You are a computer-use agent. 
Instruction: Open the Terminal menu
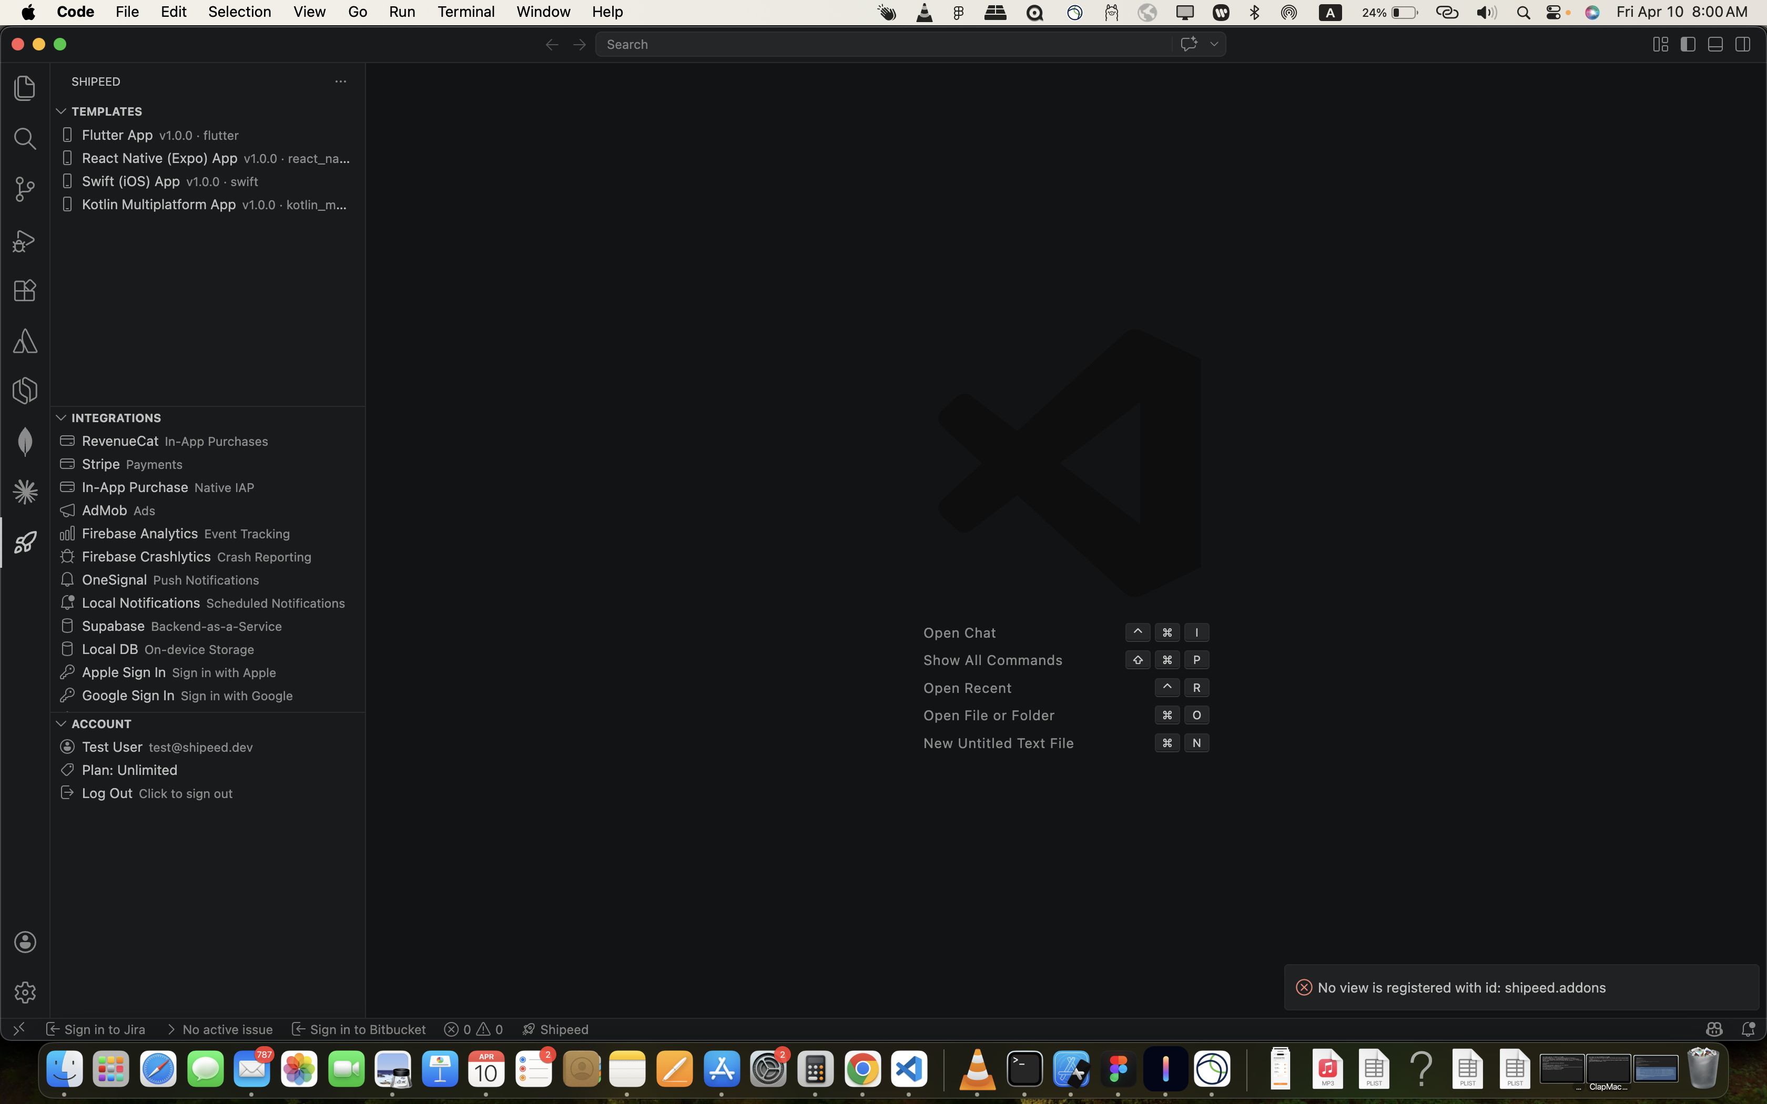click(x=465, y=12)
